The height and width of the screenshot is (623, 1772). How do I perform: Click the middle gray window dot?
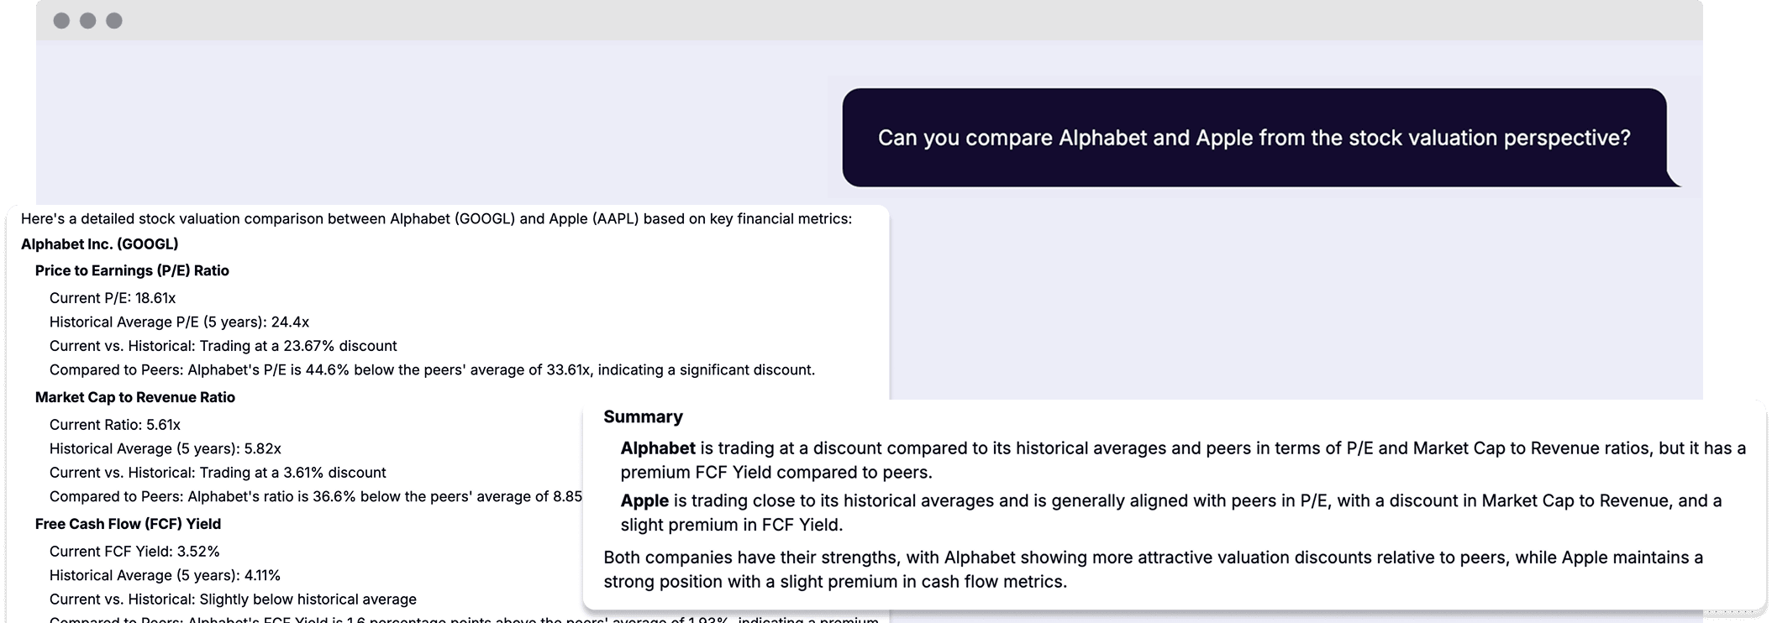87,21
